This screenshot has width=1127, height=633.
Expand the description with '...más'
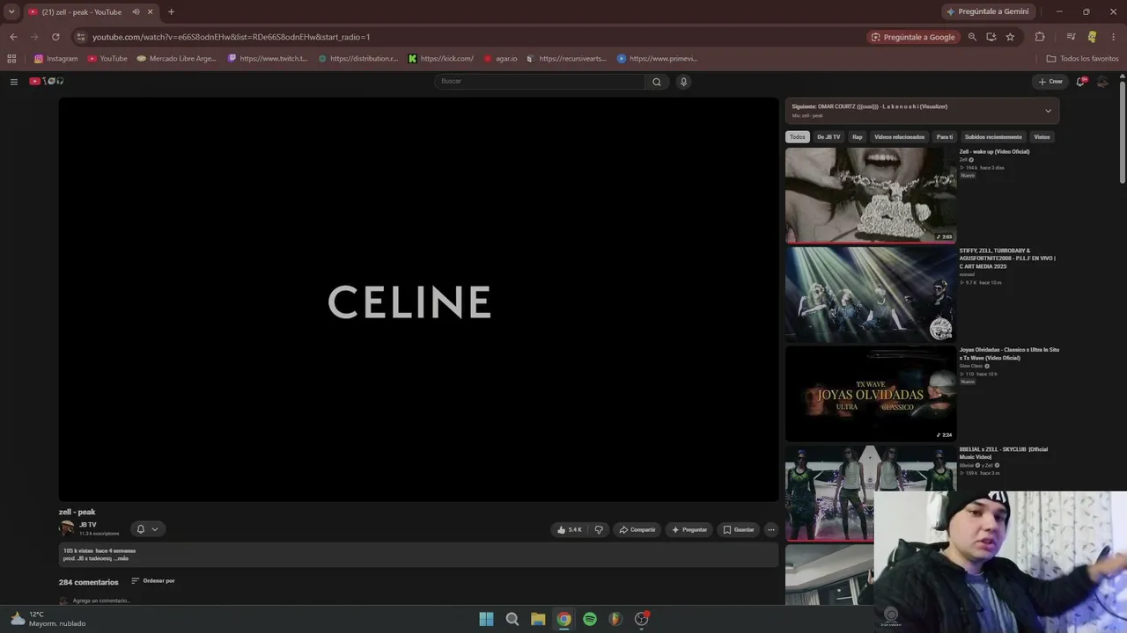121,558
